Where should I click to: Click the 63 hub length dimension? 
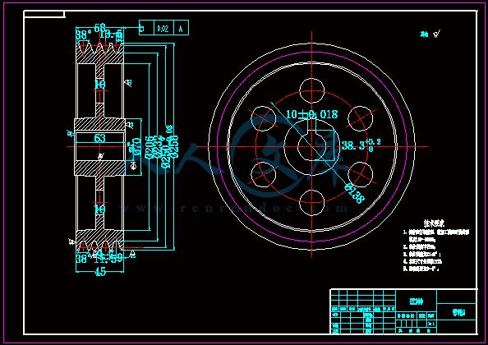pyautogui.click(x=100, y=138)
